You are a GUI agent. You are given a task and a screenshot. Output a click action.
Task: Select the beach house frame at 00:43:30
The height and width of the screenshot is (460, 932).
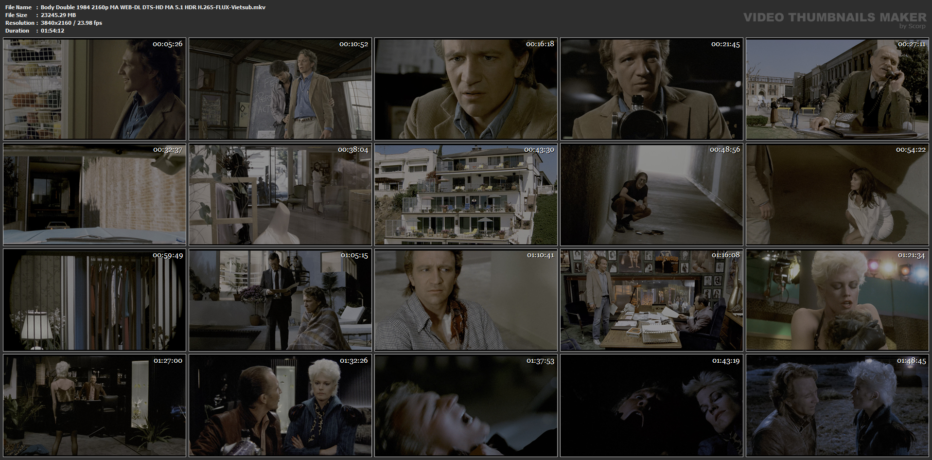coord(466,195)
